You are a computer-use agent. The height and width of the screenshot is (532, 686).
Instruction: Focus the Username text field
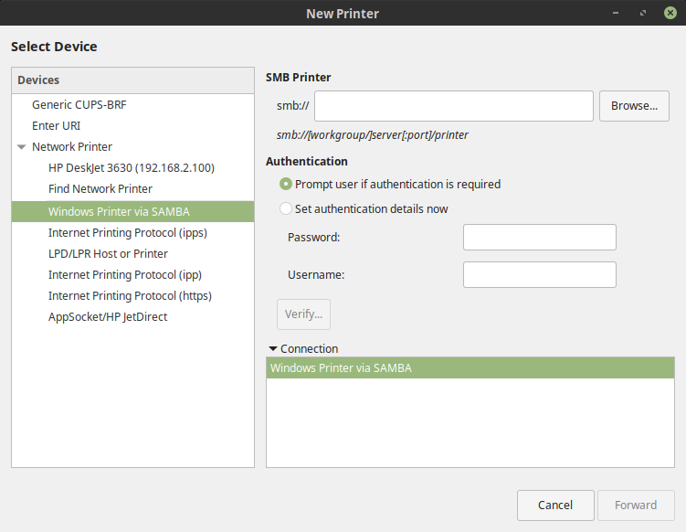[539, 274]
